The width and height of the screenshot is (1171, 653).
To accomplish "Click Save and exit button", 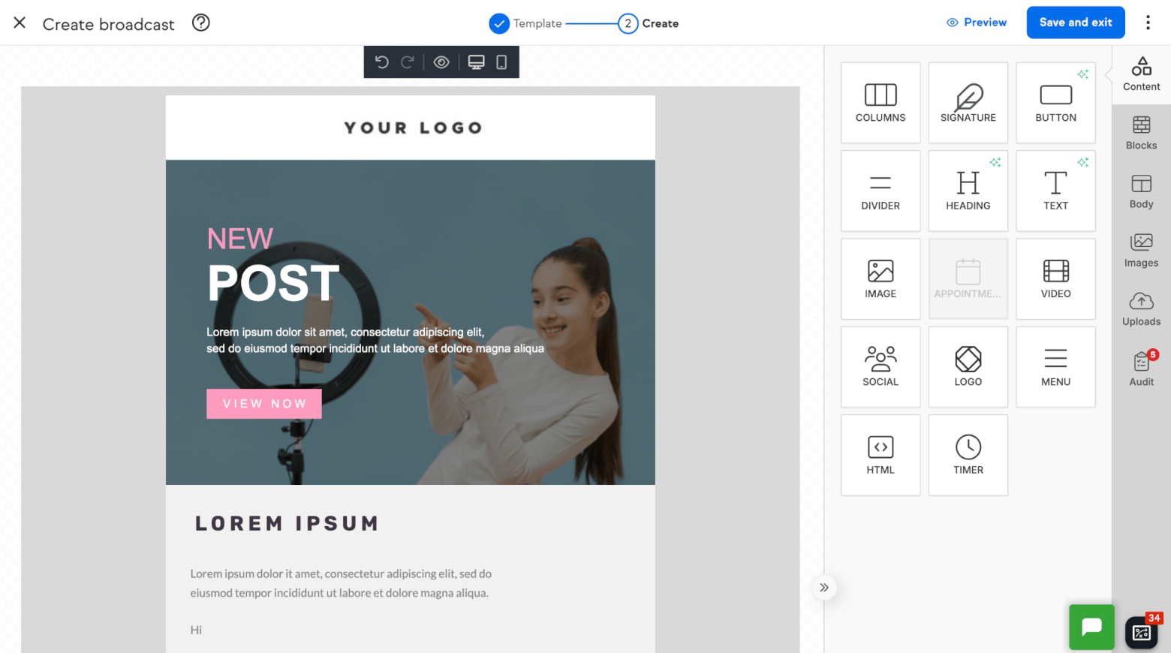I will click(1075, 23).
